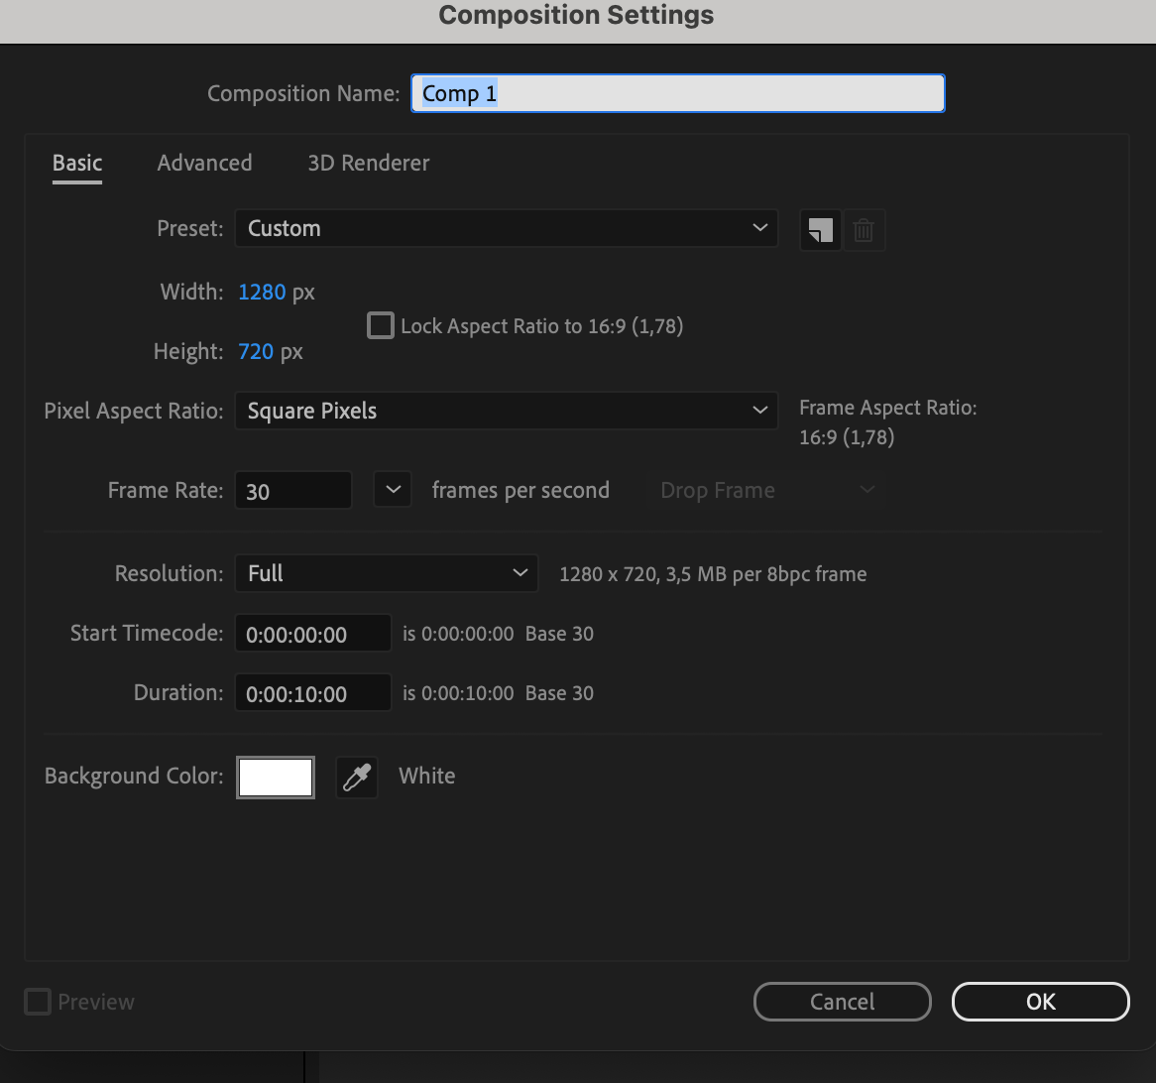
Task: Open the Pixel Aspect Ratio dropdown
Action: point(506,410)
